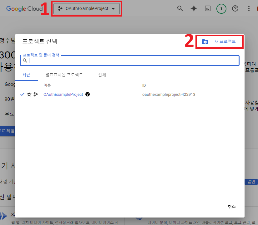Switch to the 별표표시된 프로젝트 tab
The image size is (258, 225).
64,75
